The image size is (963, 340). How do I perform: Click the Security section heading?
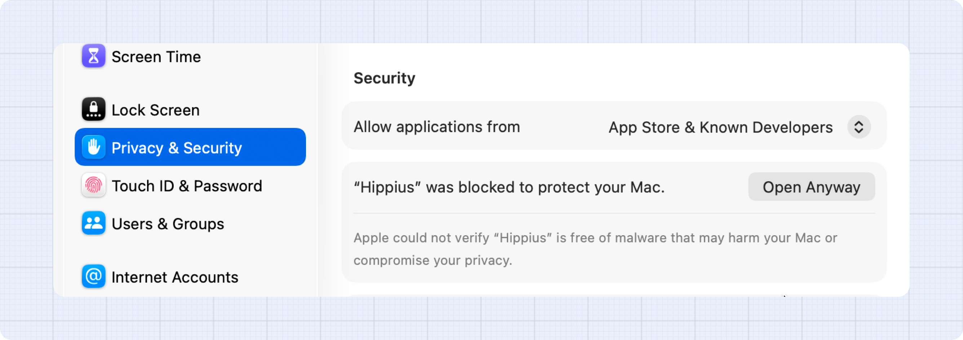pos(384,78)
